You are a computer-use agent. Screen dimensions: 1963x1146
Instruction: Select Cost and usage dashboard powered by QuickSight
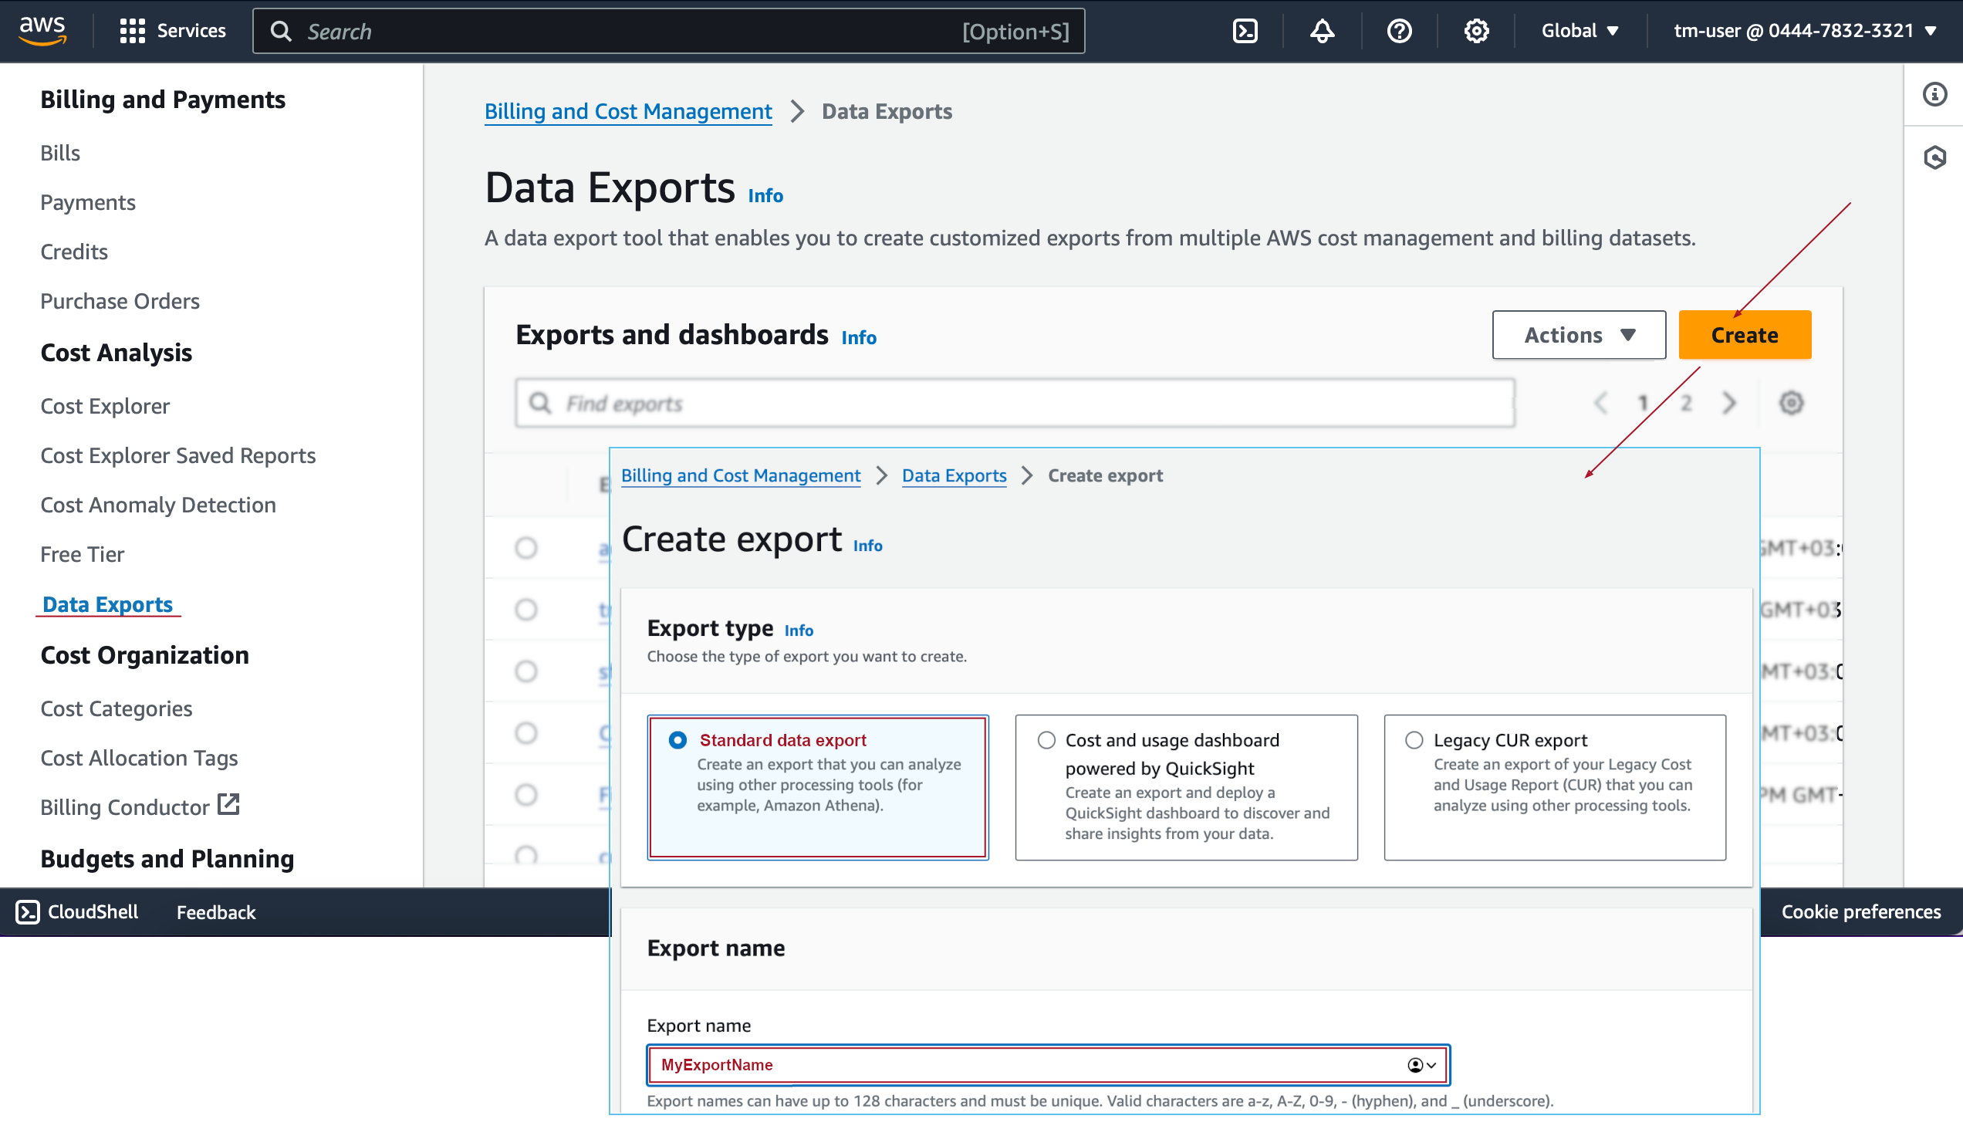click(x=1046, y=740)
